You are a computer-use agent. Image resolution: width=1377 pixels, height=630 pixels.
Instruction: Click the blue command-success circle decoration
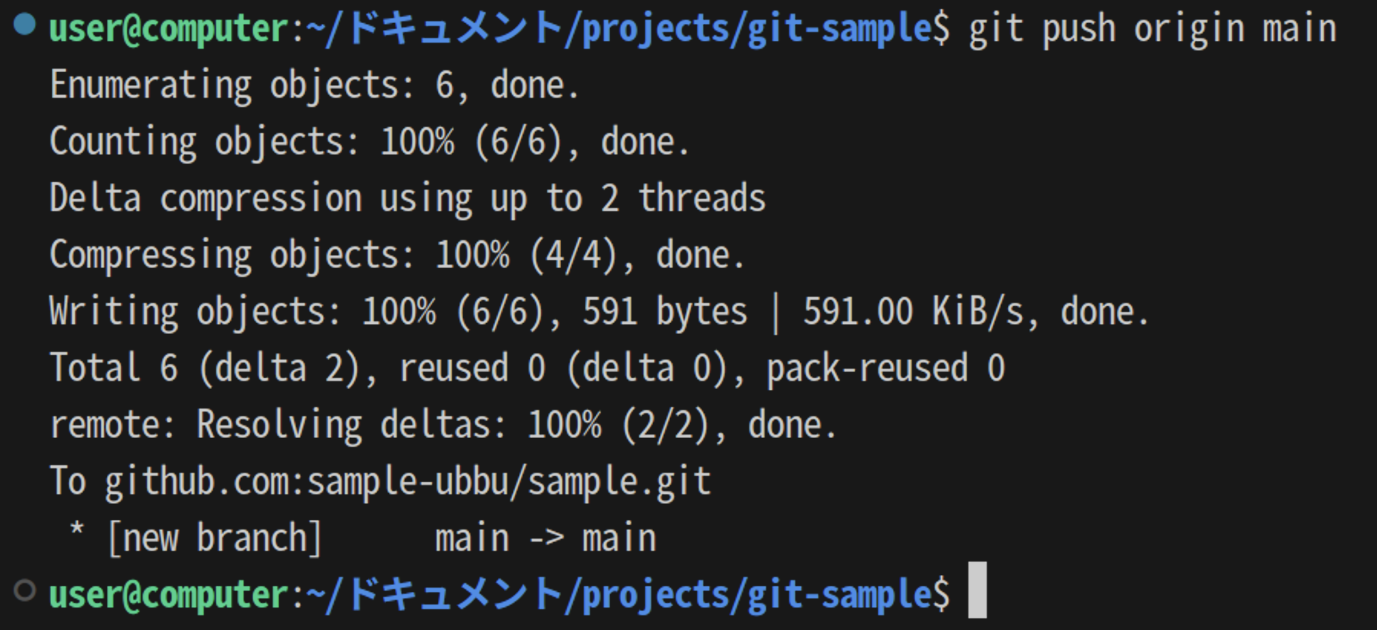click(x=25, y=24)
